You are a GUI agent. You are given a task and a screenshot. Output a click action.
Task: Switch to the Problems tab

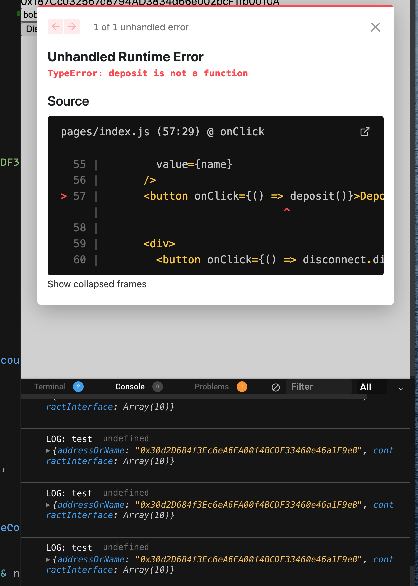[212, 387]
